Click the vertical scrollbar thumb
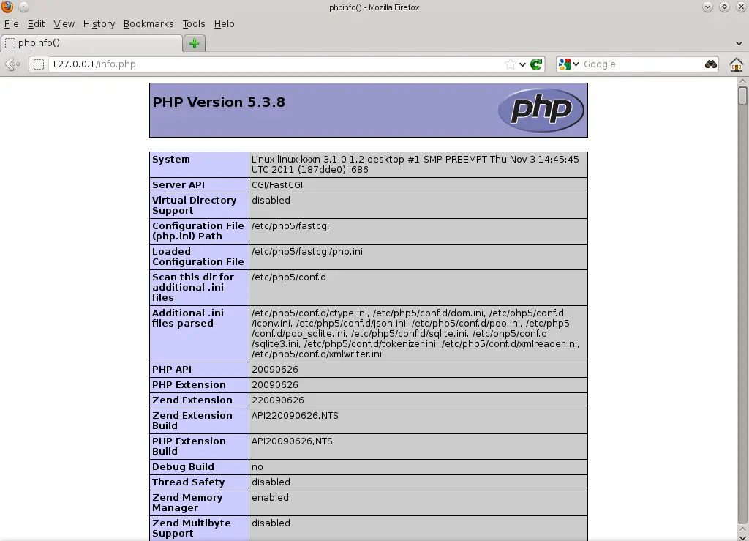This screenshot has width=749, height=541. (x=742, y=95)
